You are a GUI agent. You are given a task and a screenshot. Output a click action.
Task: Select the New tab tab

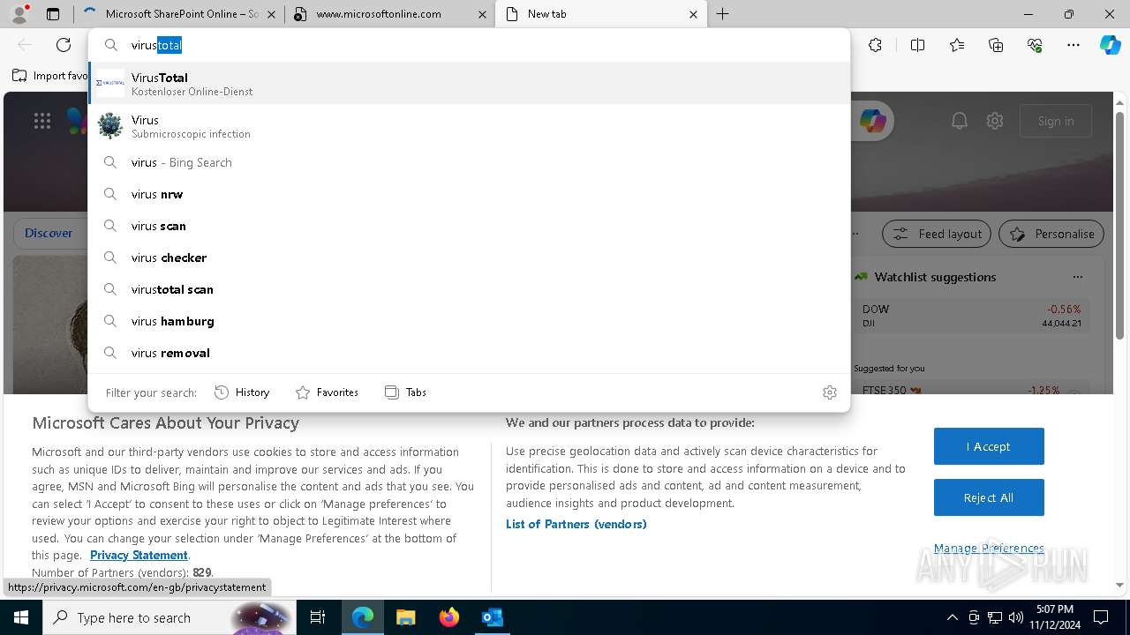(601, 14)
